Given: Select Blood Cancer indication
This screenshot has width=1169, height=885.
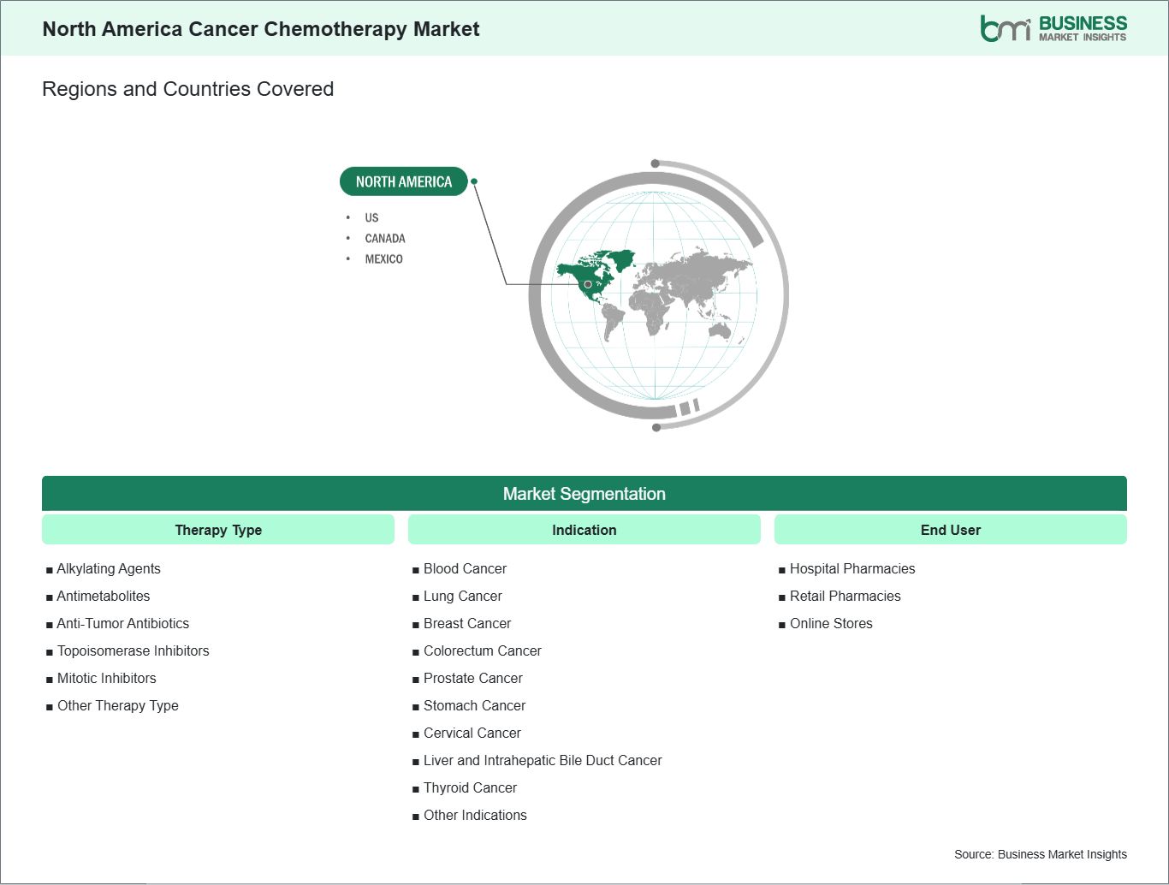Looking at the screenshot, I should click(465, 568).
